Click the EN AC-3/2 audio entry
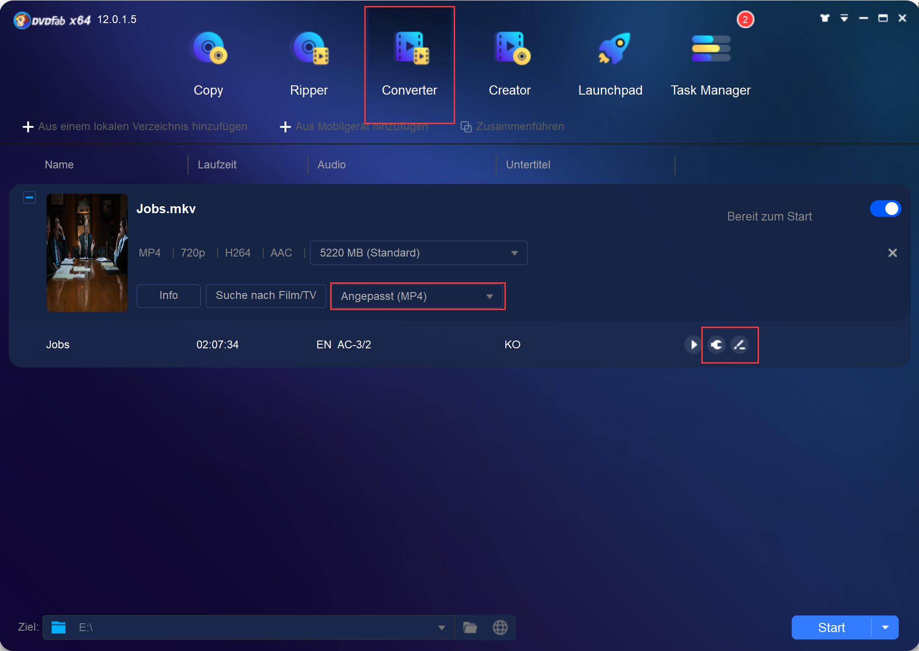 [344, 345]
